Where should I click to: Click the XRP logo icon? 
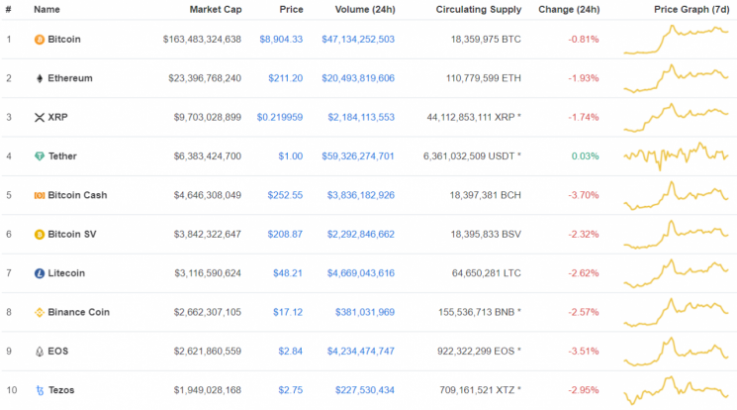coord(40,118)
